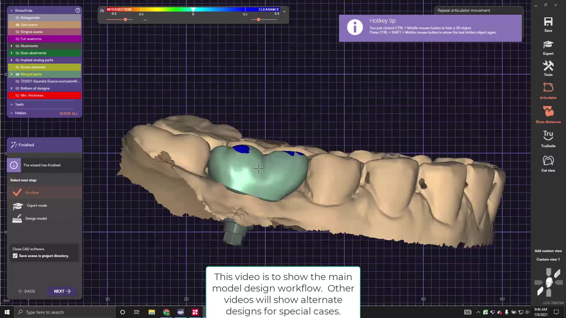Show the Full anatomic layer
Screen dimensions: 566x318
17,39
